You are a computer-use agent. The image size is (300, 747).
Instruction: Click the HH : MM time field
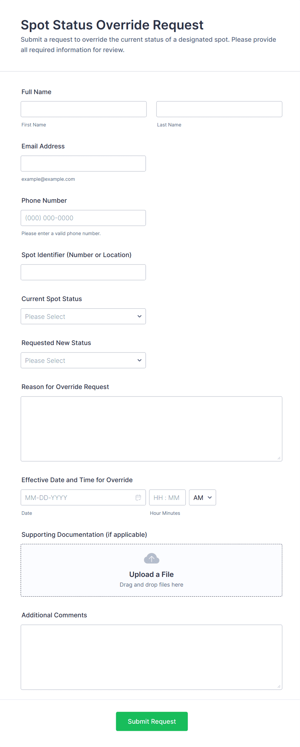(x=167, y=498)
